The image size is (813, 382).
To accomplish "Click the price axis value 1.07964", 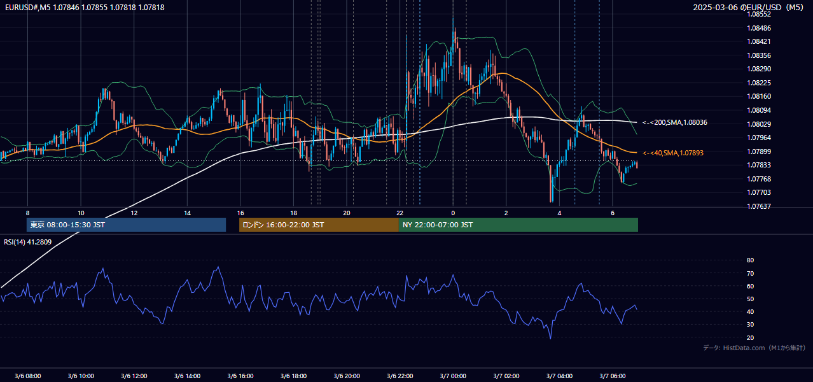I will pos(760,138).
